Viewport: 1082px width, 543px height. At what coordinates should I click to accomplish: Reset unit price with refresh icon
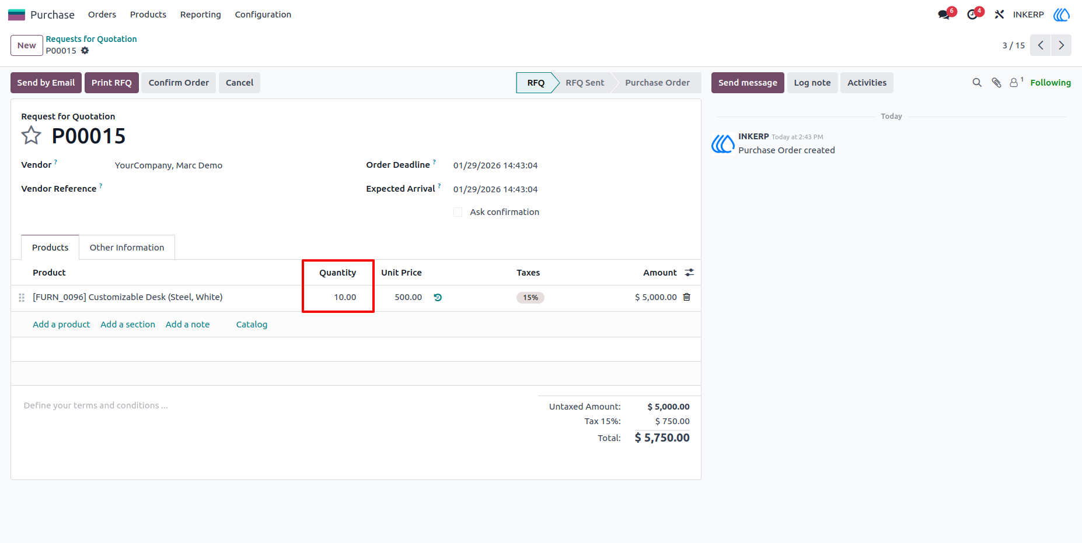pos(438,297)
